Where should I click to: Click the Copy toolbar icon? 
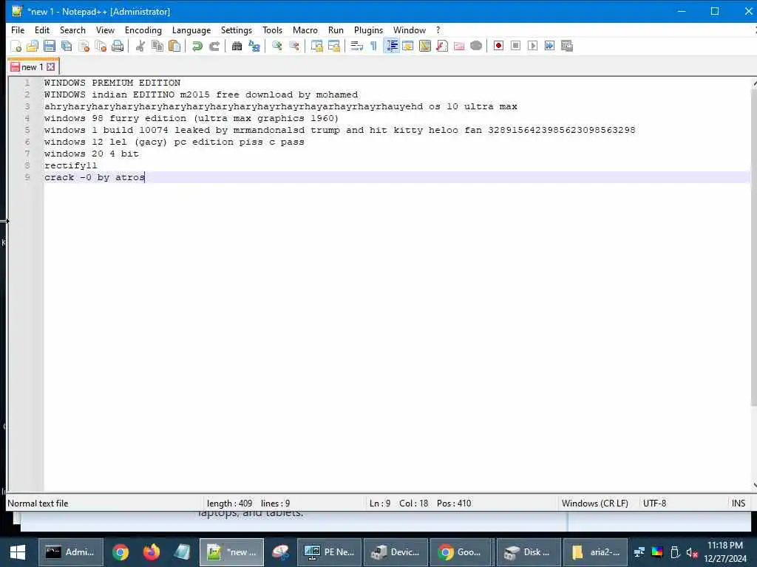click(157, 46)
